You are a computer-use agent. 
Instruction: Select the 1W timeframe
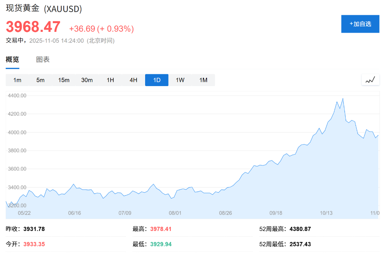[180, 80]
